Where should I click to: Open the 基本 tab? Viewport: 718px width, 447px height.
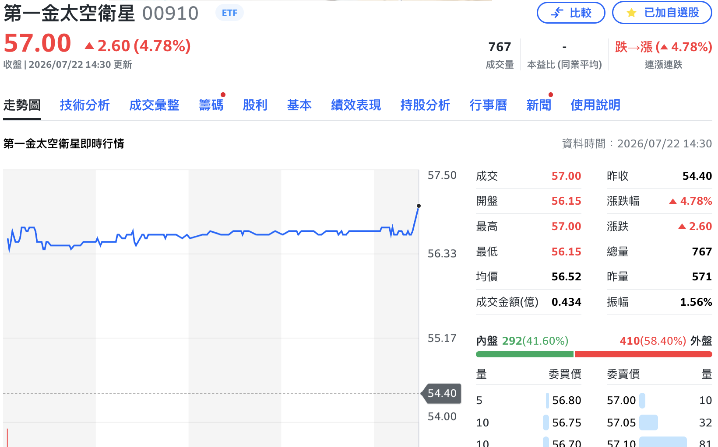[299, 105]
